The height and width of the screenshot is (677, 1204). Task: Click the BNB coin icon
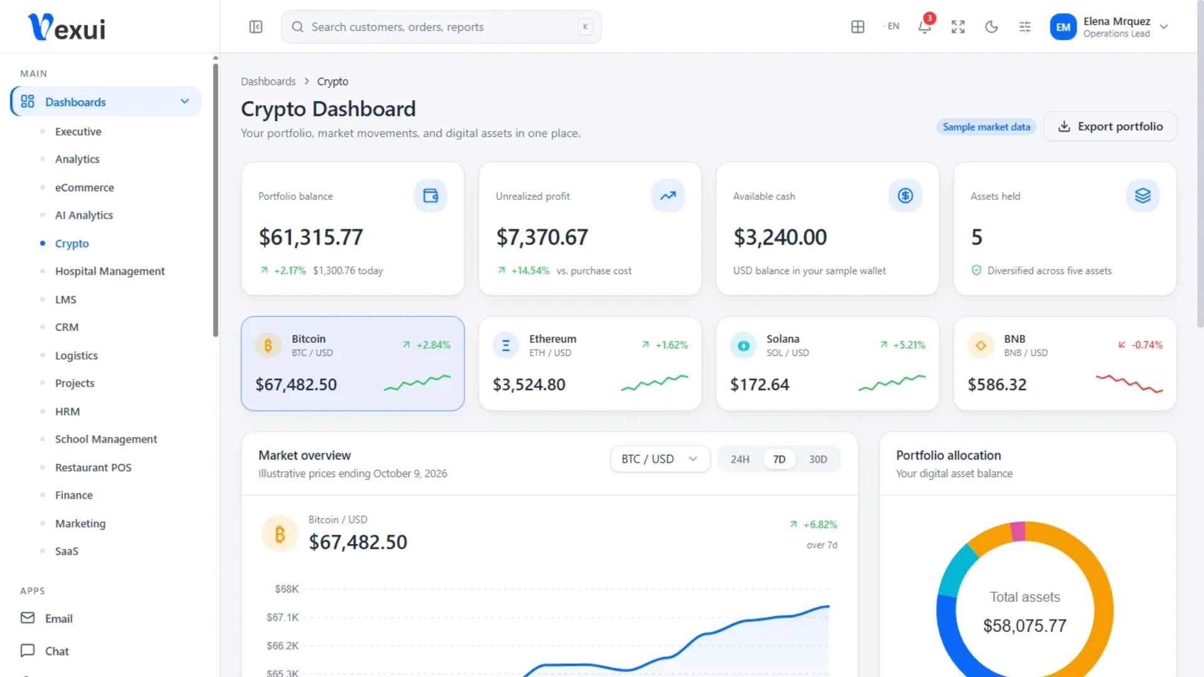click(x=981, y=345)
